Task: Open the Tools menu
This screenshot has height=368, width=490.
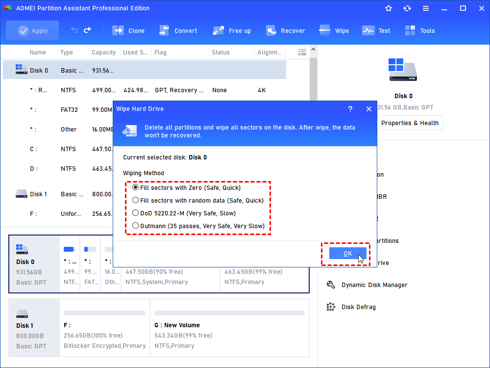Action: click(420, 30)
